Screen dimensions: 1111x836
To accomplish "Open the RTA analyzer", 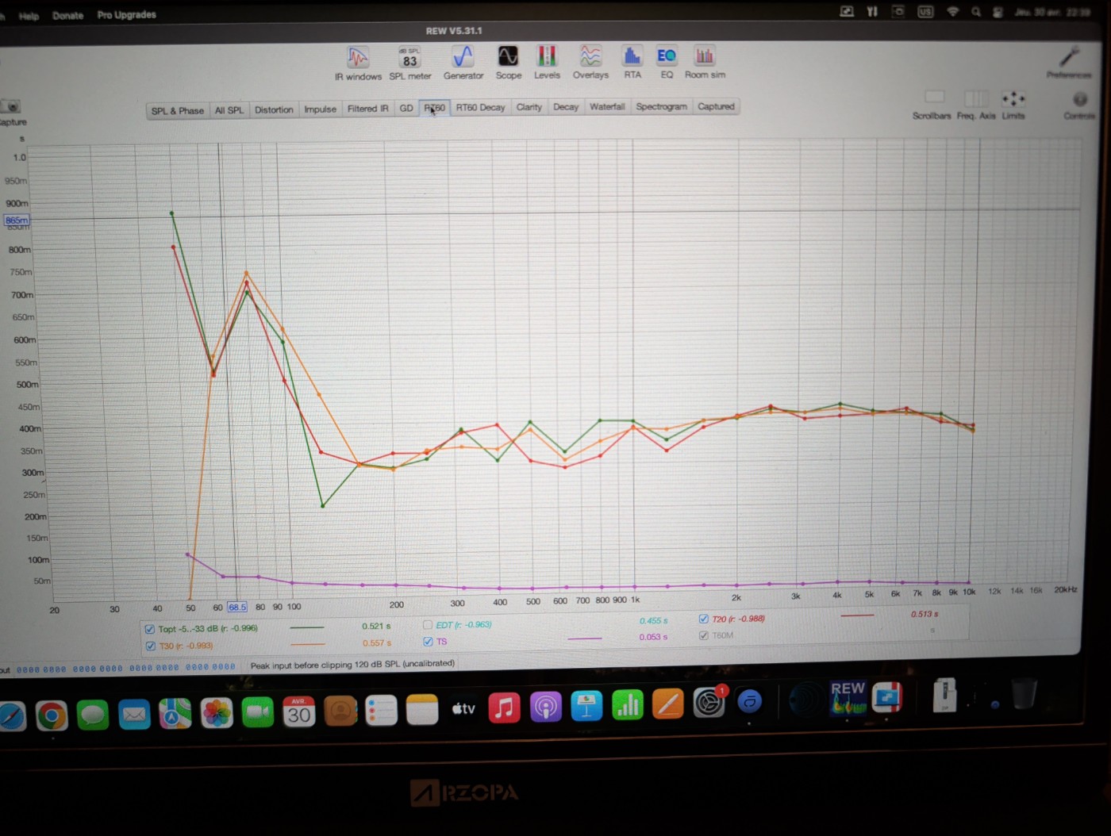I will (x=632, y=63).
